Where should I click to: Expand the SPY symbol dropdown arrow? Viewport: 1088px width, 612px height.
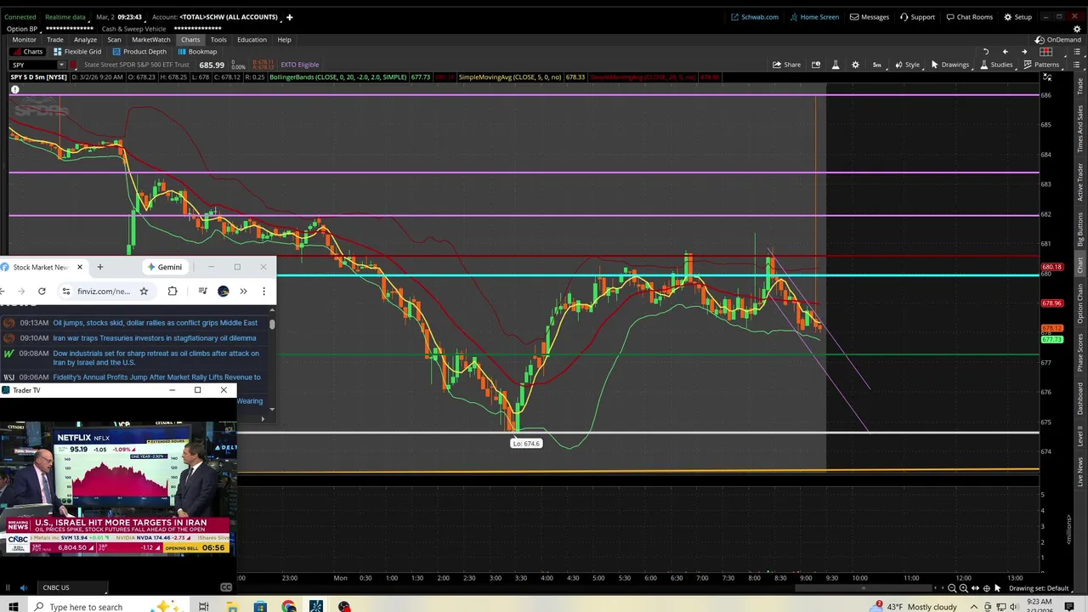pos(61,65)
